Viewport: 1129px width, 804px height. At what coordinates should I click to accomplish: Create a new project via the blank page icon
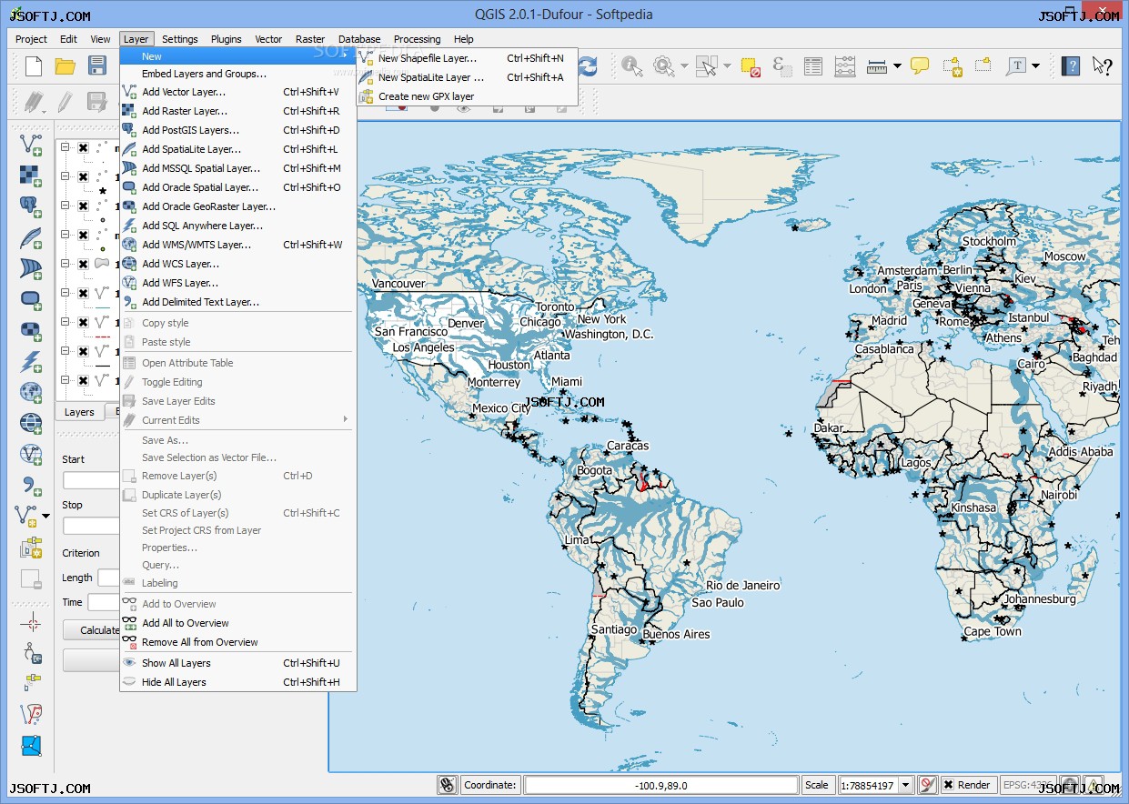34,65
